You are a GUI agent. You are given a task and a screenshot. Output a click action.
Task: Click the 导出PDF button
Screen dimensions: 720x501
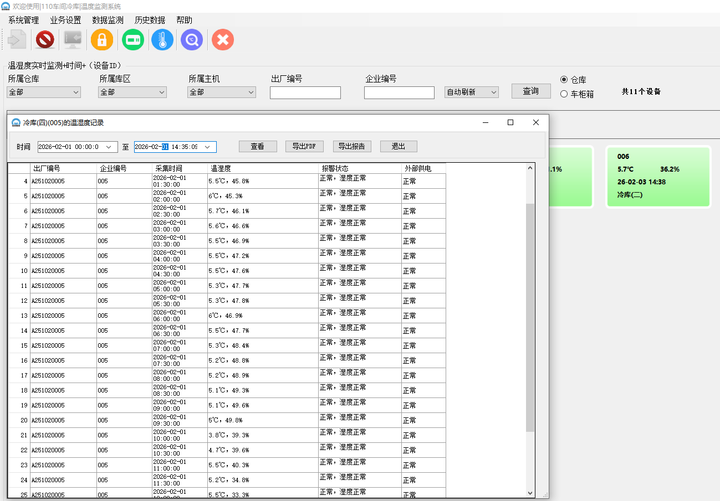point(304,147)
